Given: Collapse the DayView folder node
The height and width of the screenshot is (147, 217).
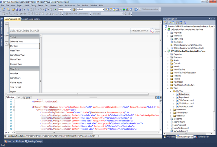Looking at the screenshot, I should point(171,91).
